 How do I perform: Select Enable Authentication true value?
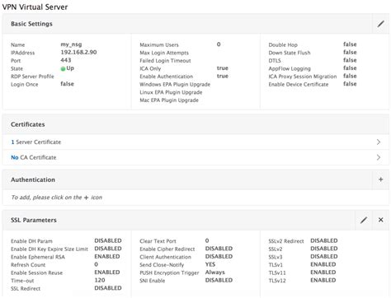point(223,76)
